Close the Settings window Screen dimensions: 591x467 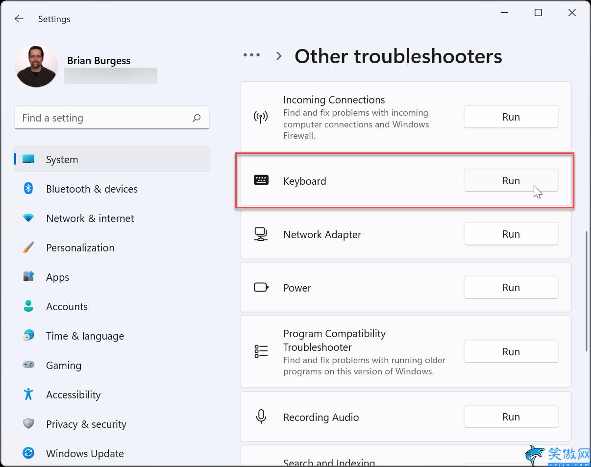click(572, 13)
